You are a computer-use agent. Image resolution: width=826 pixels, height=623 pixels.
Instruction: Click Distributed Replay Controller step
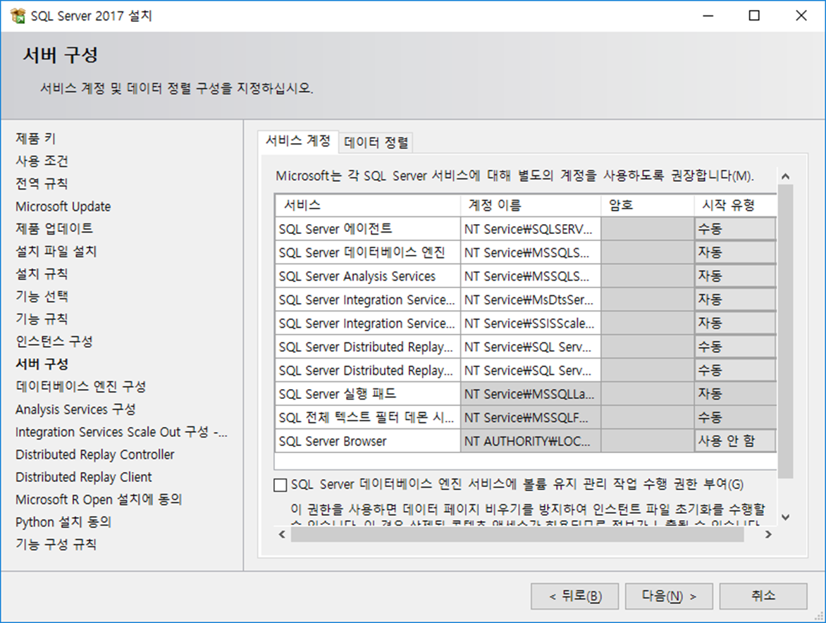[95, 455]
